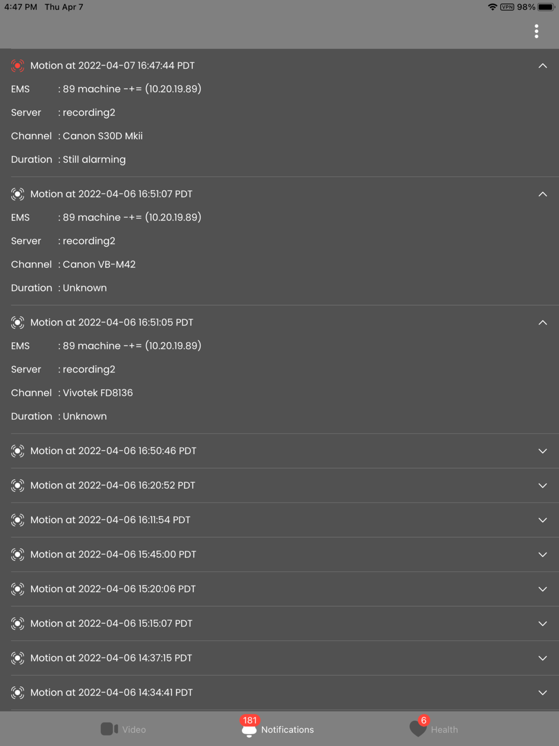Click the Wi-Fi status icon
Viewport: 559px width, 746px height.
492,7
